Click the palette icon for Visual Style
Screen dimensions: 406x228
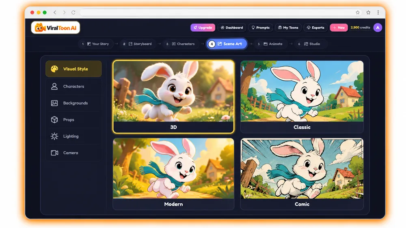click(54, 69)
